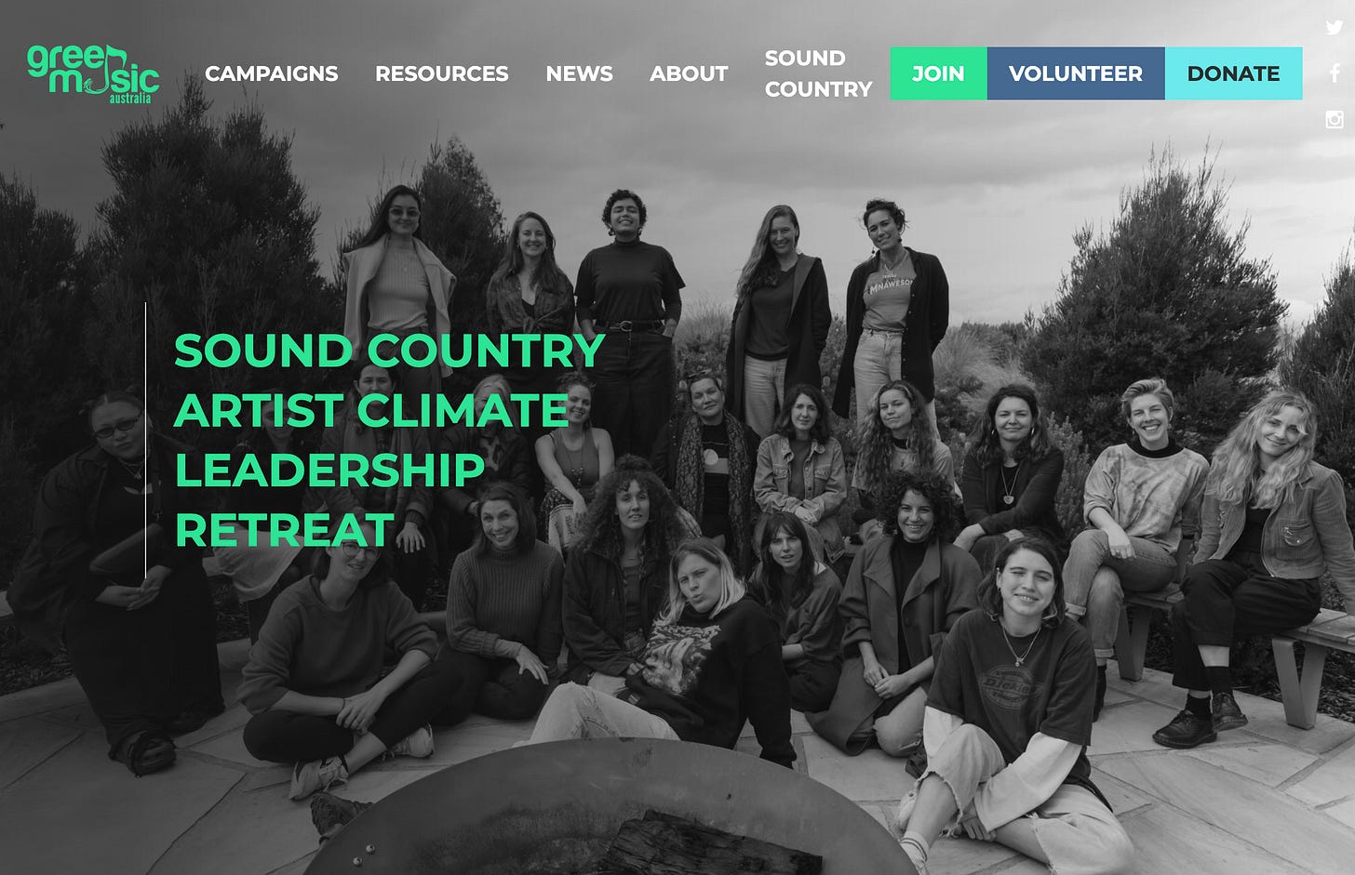Click the person seated front right in Dickies shirt
This screenshot has width=1355, height=875.
pyautogui.click(x=1010, y=707)
